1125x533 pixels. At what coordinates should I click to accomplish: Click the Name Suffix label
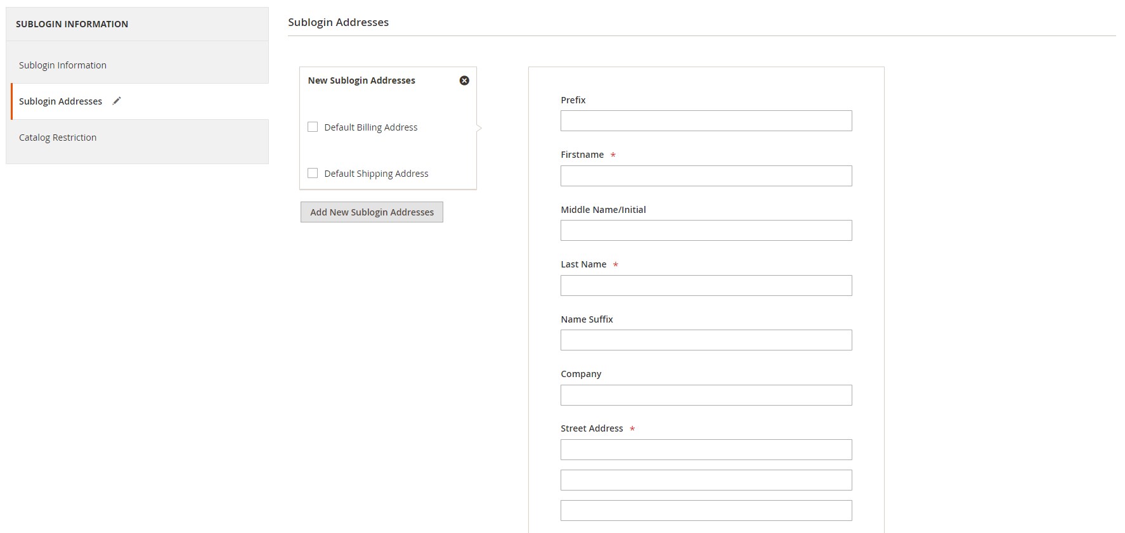587,319
